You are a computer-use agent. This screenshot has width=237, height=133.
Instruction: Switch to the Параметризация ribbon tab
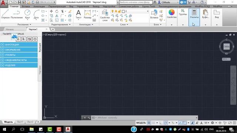tap(57, 7)
